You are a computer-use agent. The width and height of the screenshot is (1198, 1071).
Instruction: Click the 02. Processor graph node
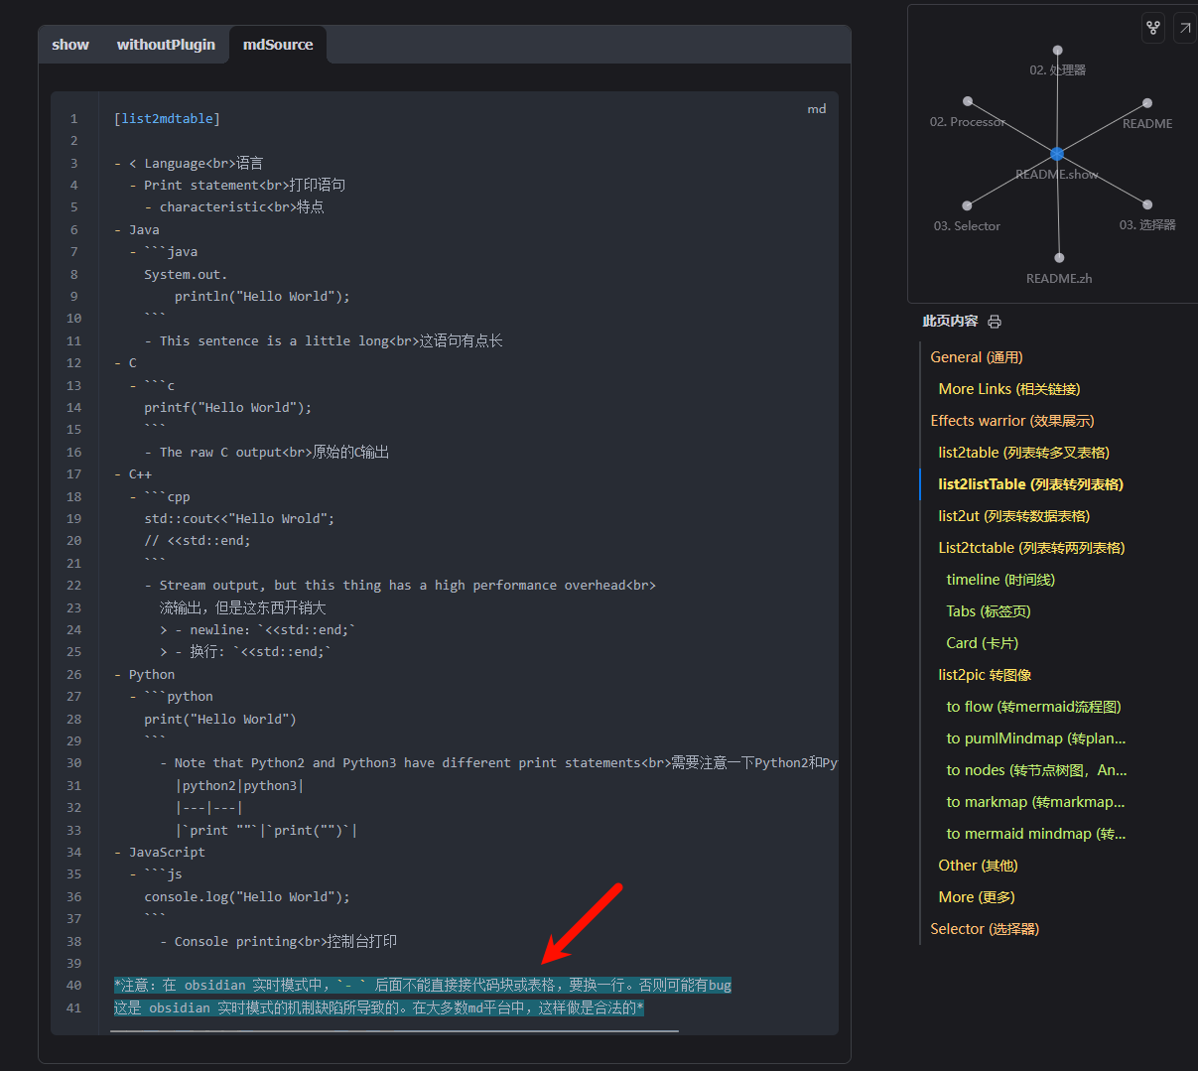point(968,101)
